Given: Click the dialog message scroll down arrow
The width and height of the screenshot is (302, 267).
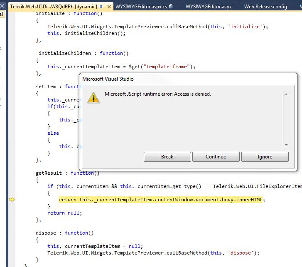Looking at the screenshot, I should point(286,145).
